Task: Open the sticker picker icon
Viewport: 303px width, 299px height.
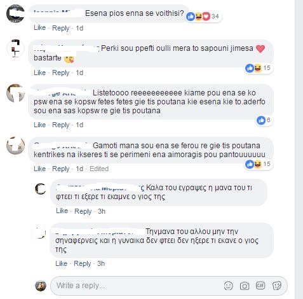Action: (277, 286)
